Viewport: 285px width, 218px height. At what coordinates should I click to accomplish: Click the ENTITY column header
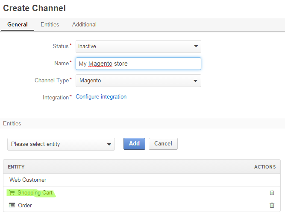pyautogui.click(x=16, y=167)
